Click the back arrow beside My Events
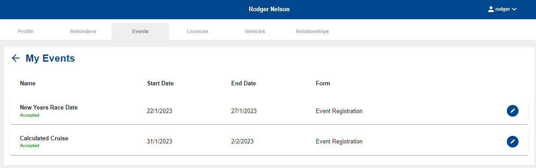This screenshot has width=536, height=168. 16,58
